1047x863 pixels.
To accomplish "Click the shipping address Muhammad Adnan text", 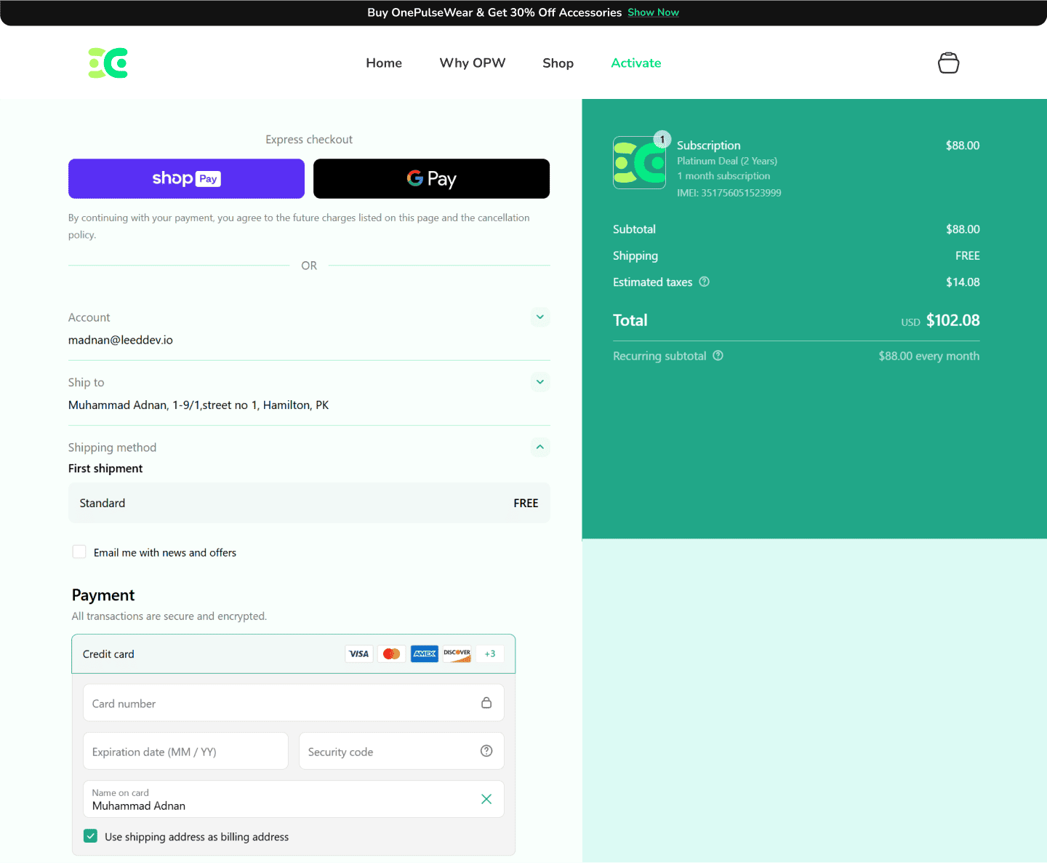I will pos(198,405).
